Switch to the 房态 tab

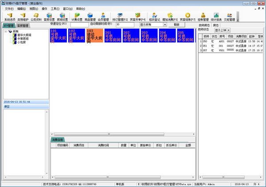point(216,25)
